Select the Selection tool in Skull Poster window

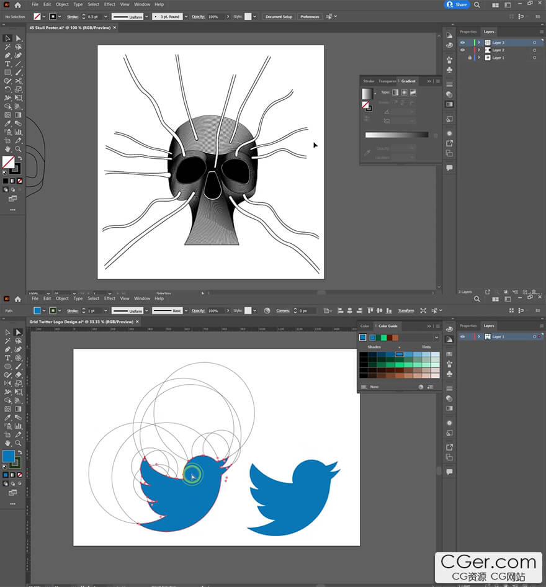click(x=7, y=38)
